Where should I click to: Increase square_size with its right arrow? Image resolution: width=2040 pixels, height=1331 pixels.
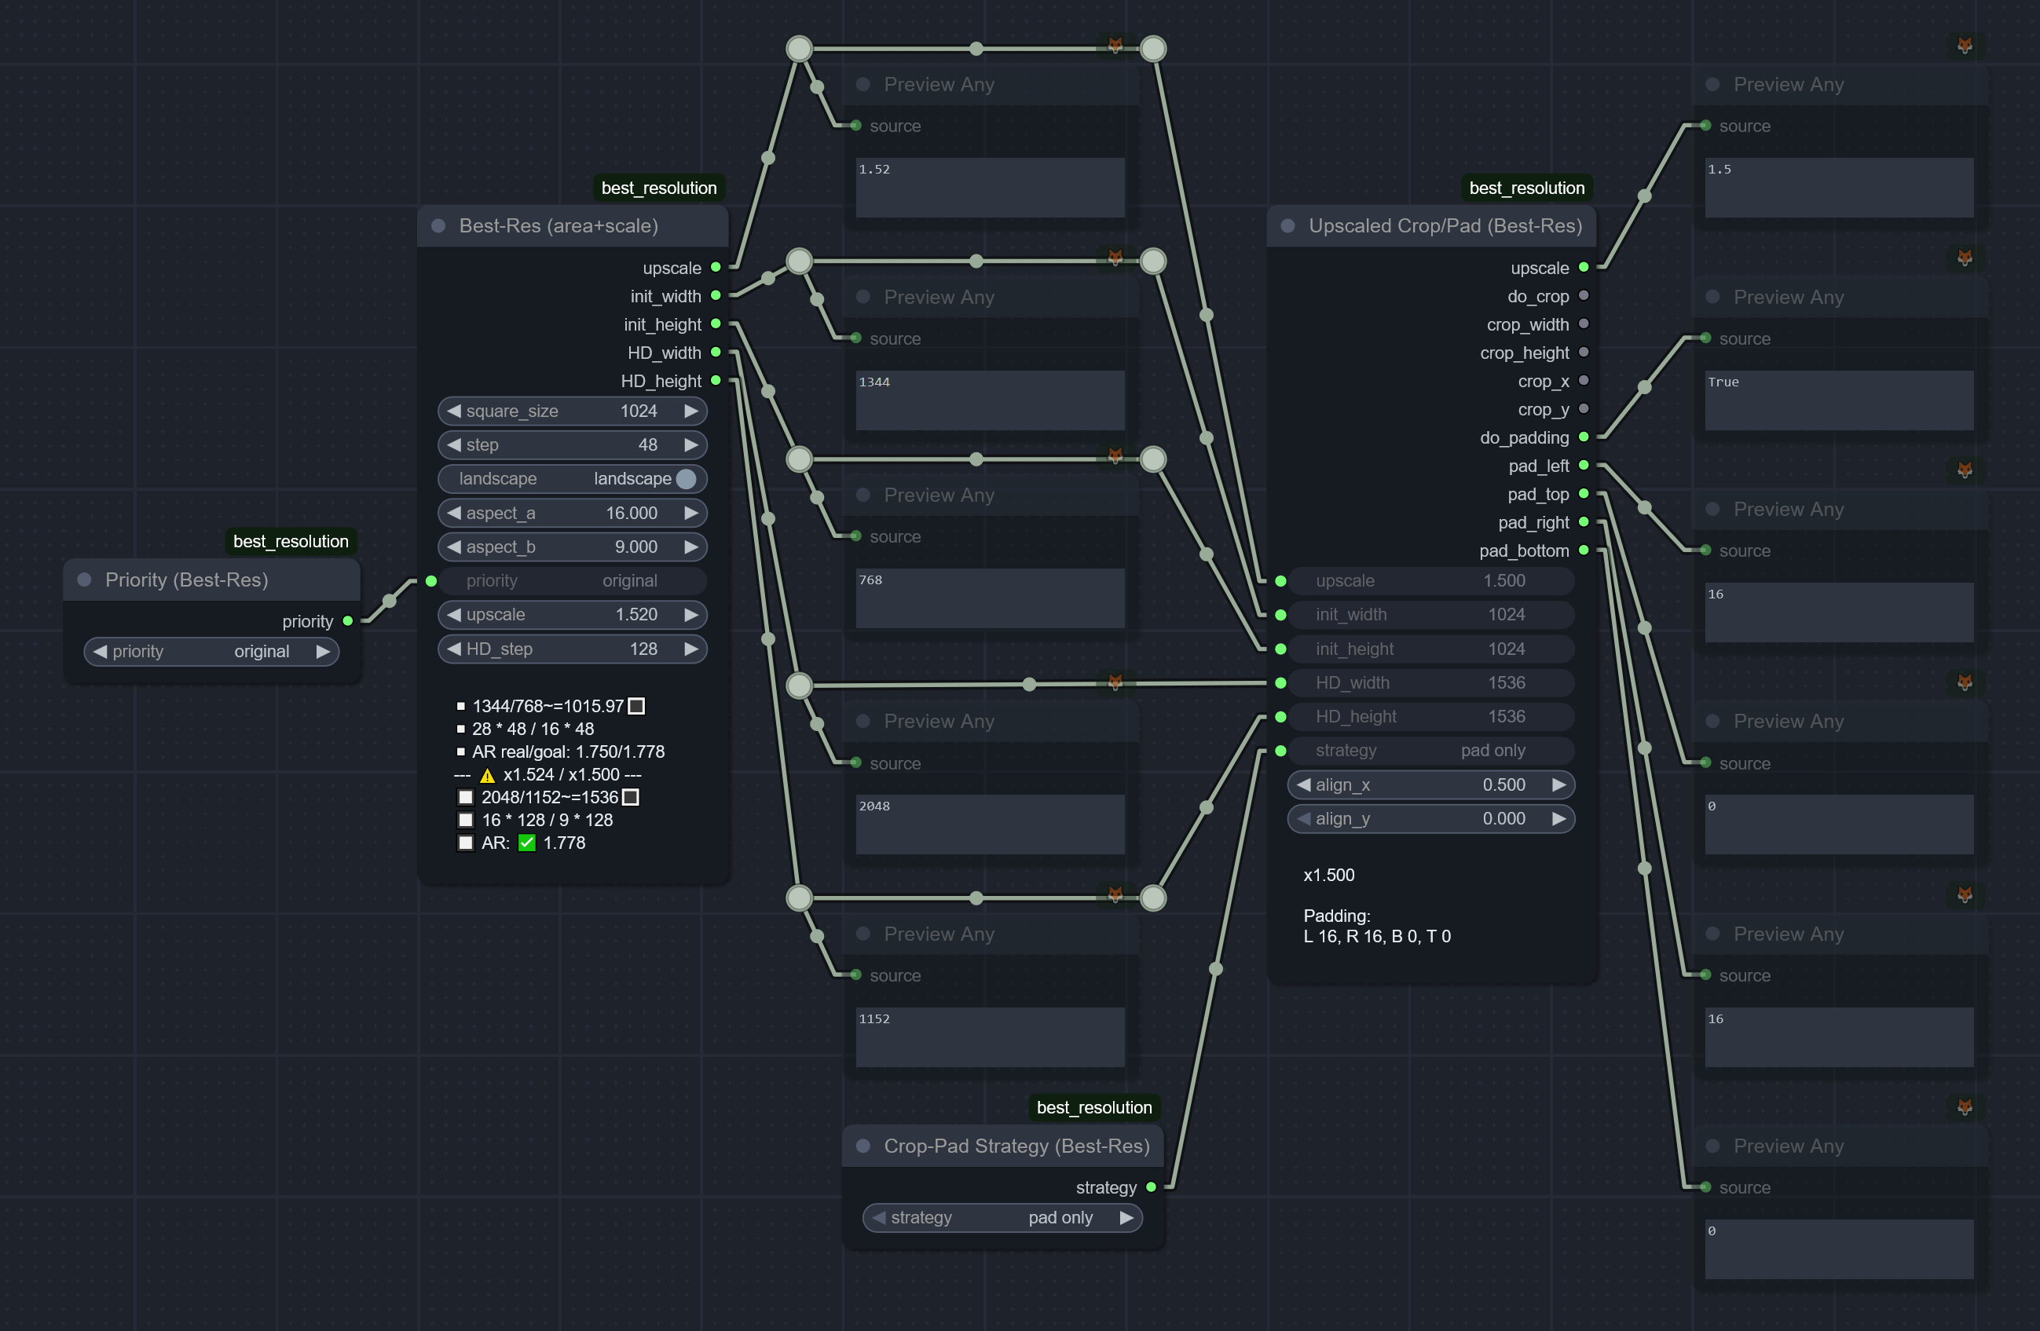point(690,411)
